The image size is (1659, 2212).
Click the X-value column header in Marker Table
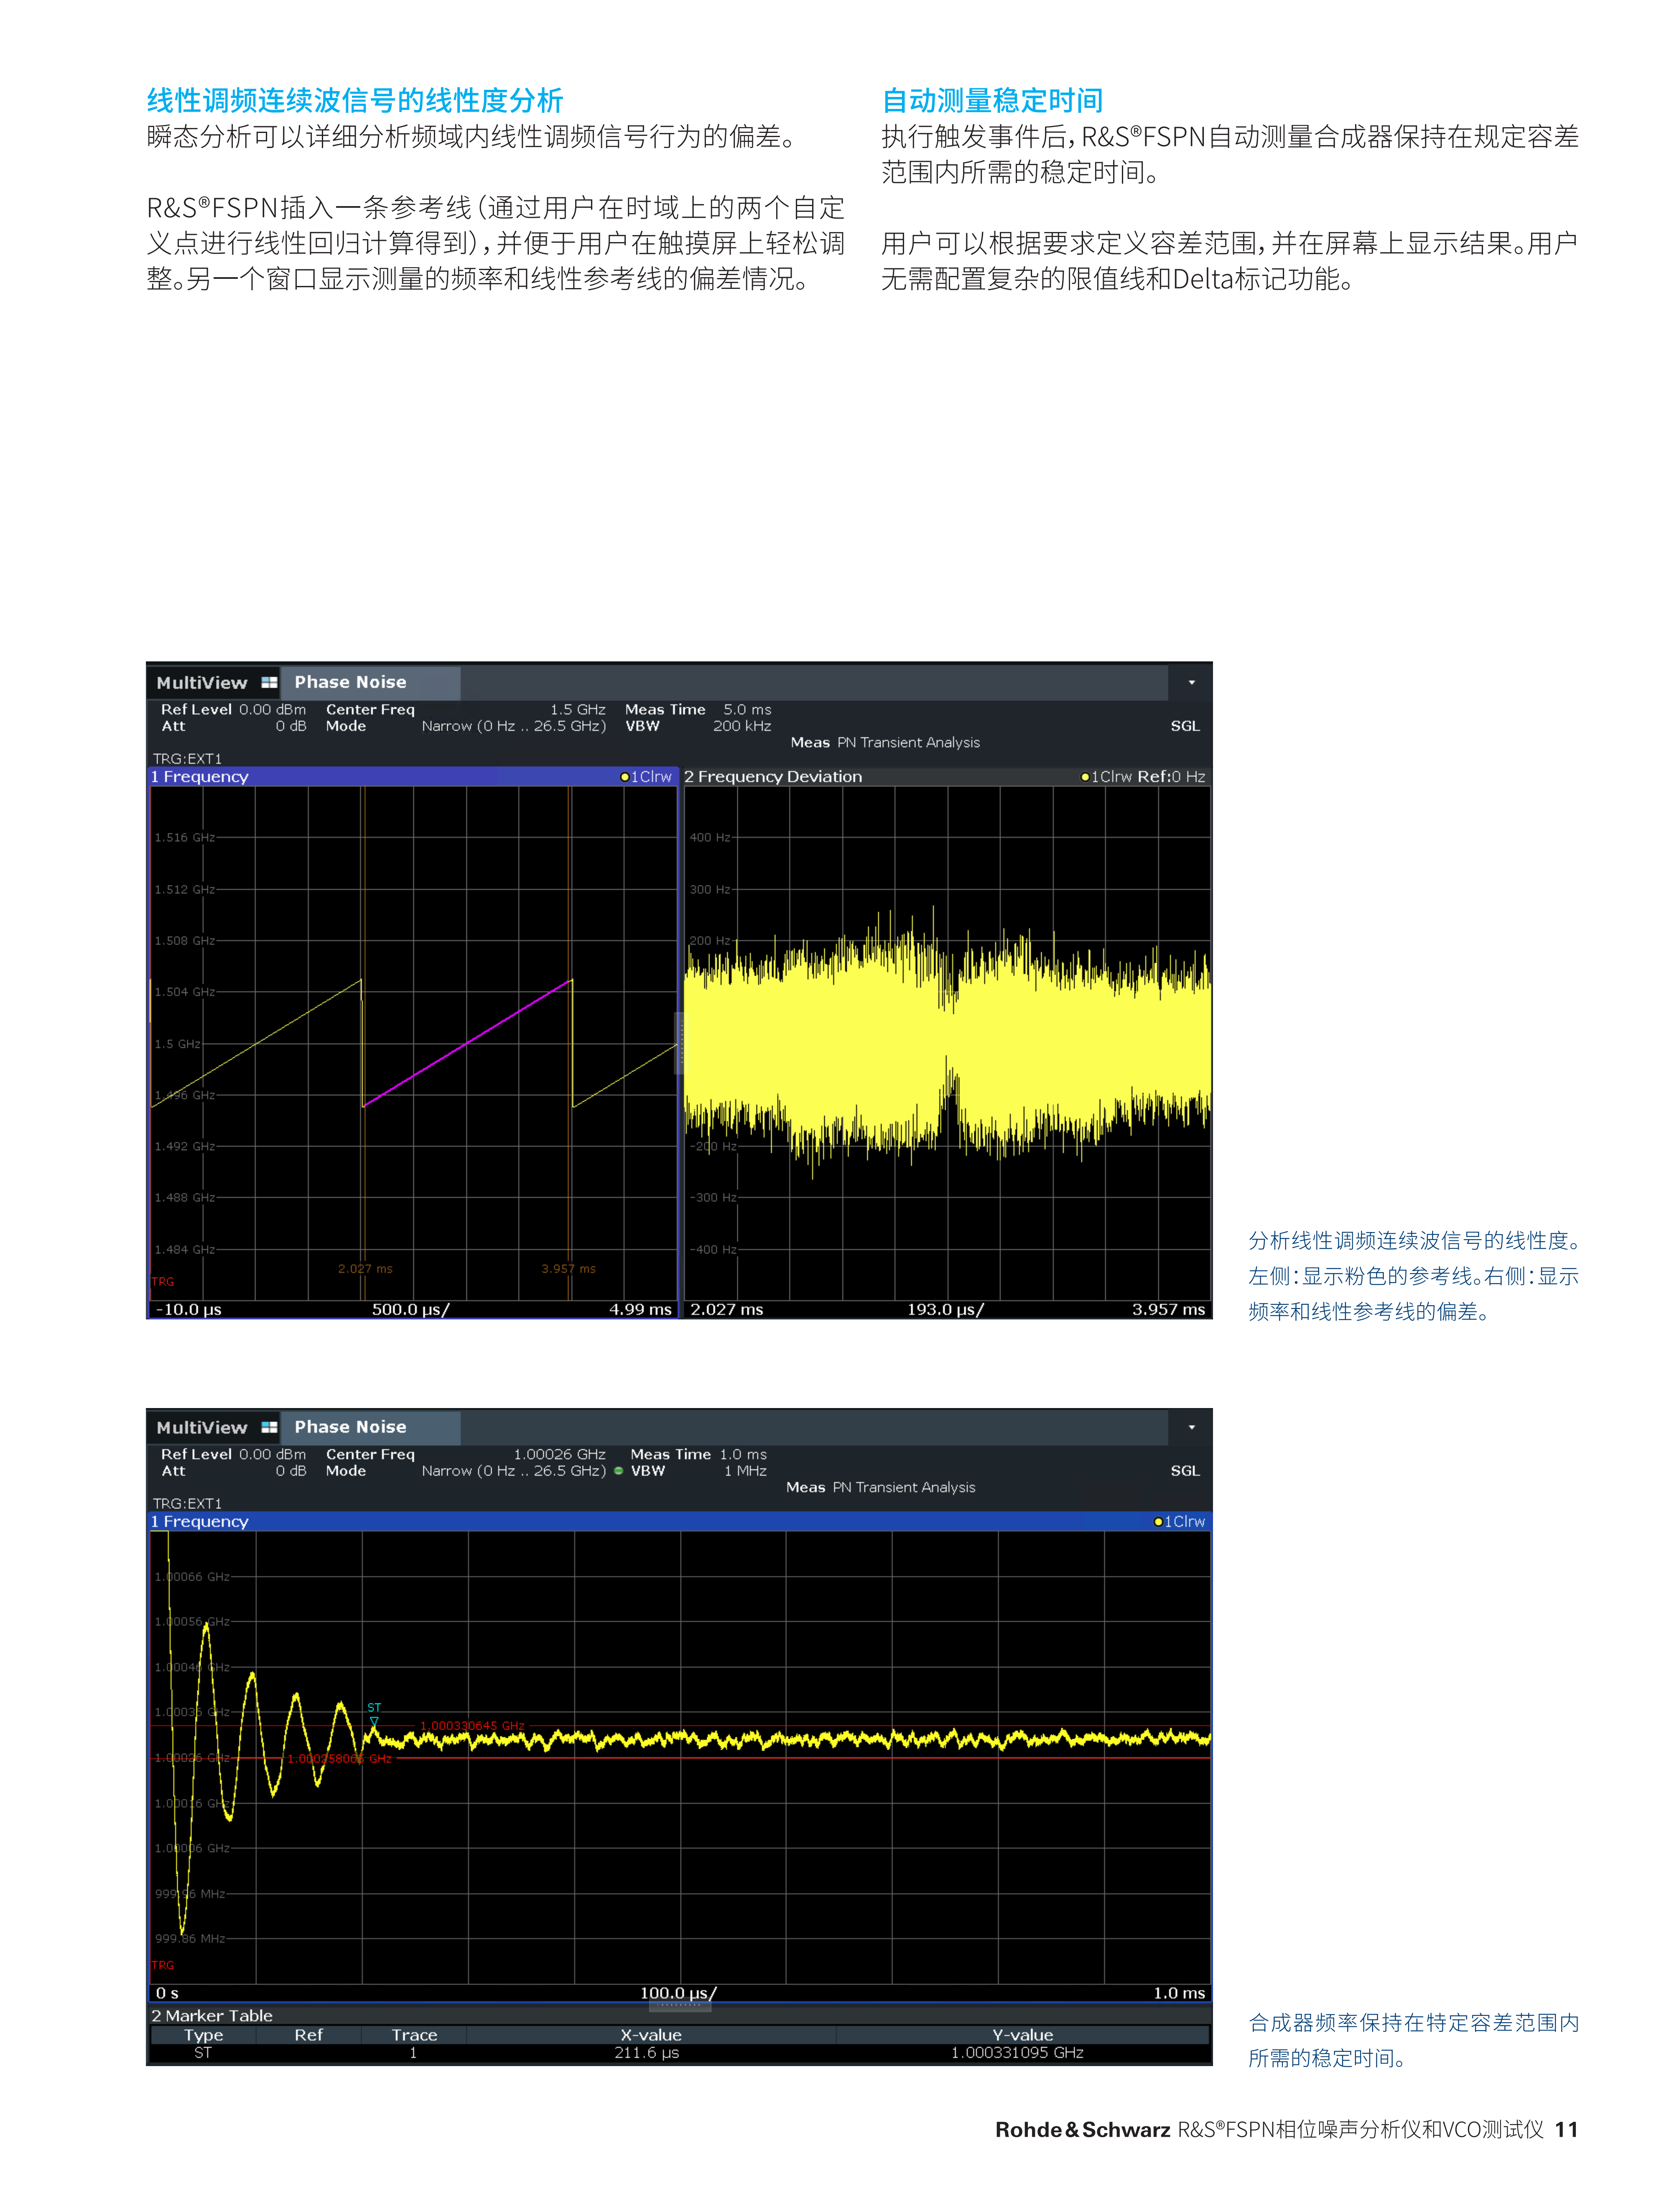(x=650, y=2035)
